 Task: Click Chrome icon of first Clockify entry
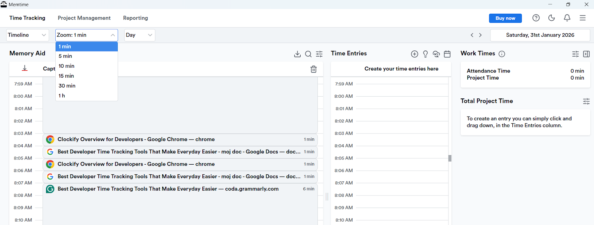coord(50,140)
